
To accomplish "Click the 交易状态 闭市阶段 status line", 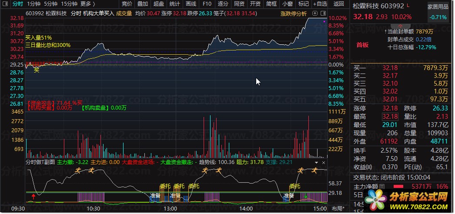I will point(392,177).
